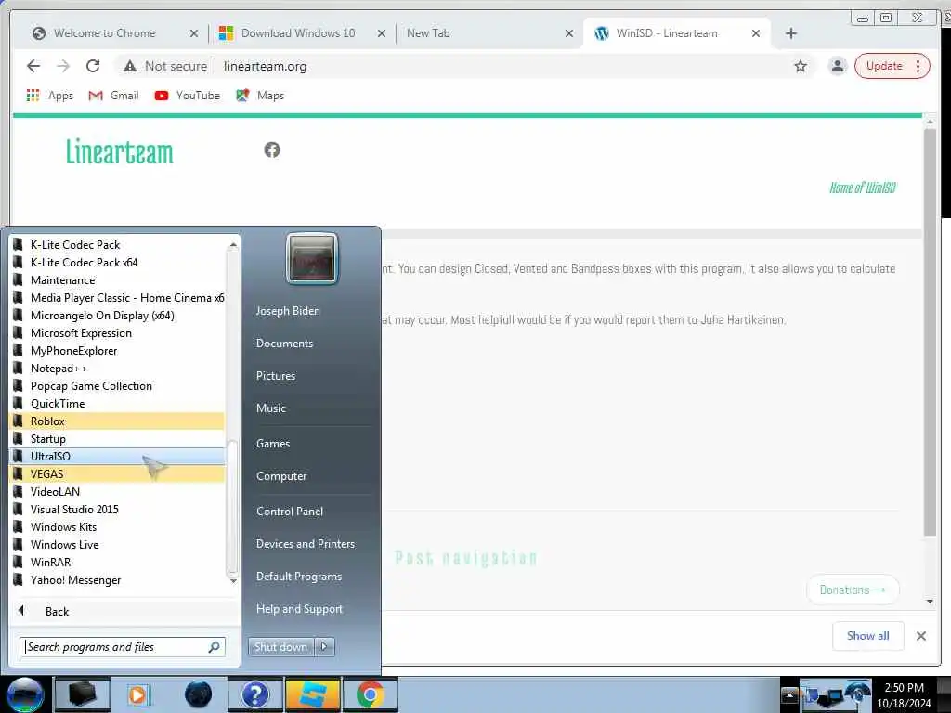Viewport: 951px width, 713px height.
Task: Open the media player taskbar icon
Action: point(138,694)
